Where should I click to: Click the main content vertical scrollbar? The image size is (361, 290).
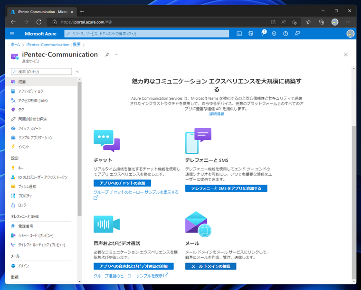click(354, 202)
